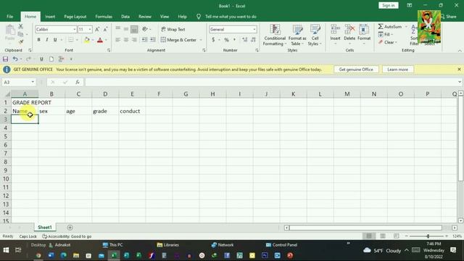Viewport: 464px width, 261px height.
Task: Open the Clear dropdown
Action: [x=388, y=42]
